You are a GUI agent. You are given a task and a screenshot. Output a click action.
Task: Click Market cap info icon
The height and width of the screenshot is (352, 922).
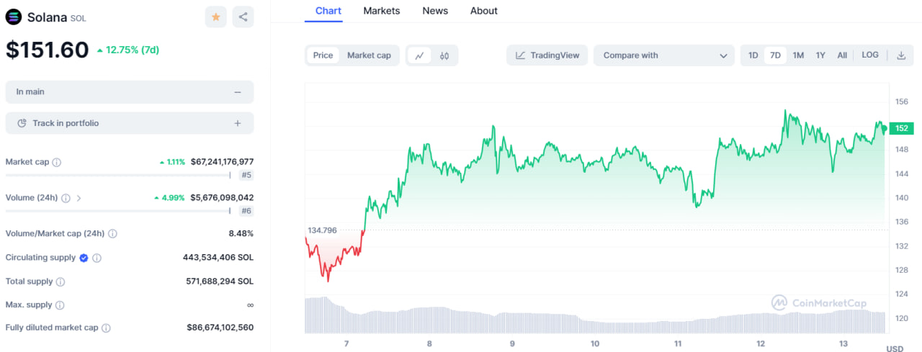coord(57,163)
